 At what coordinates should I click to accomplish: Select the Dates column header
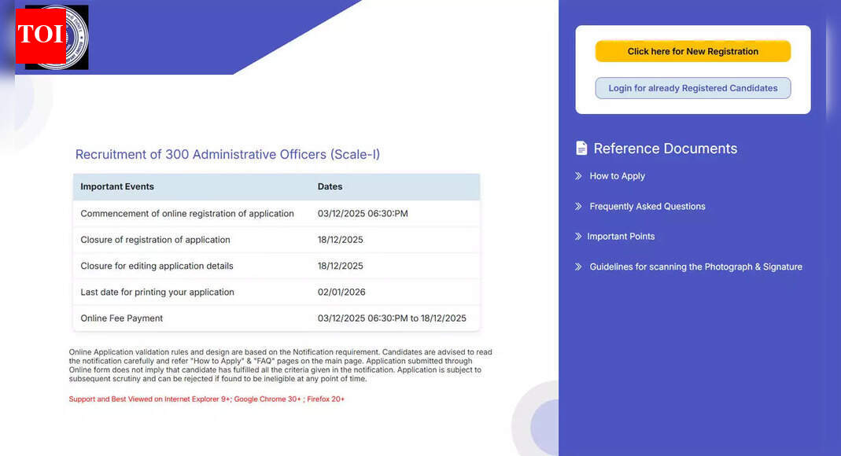pyautogui.click(x=330, y=186)
